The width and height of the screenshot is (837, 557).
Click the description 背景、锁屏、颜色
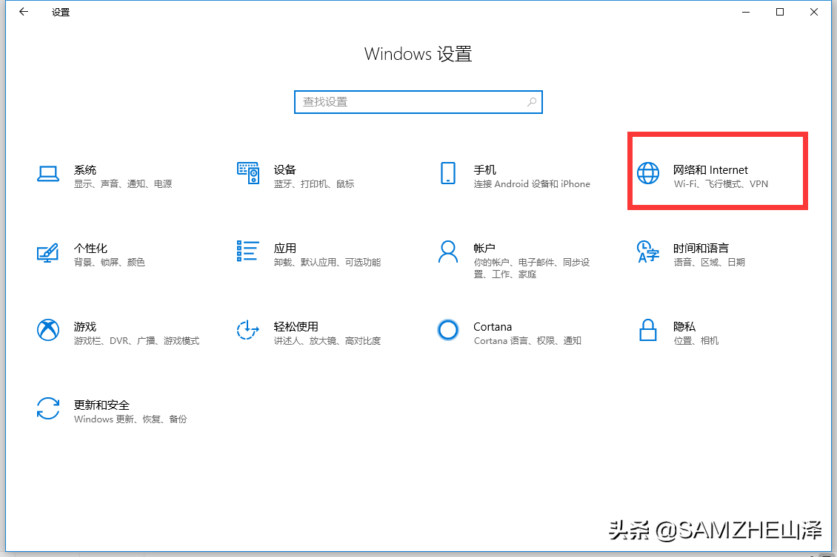(x=110, y=263)
